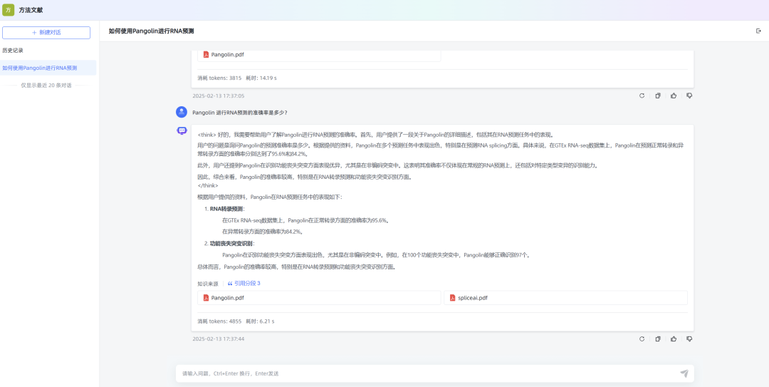Viewport: 769px width, 387px height.
Task: Click the text 消耗 tokens: 4855
Action: click(219, 321)
